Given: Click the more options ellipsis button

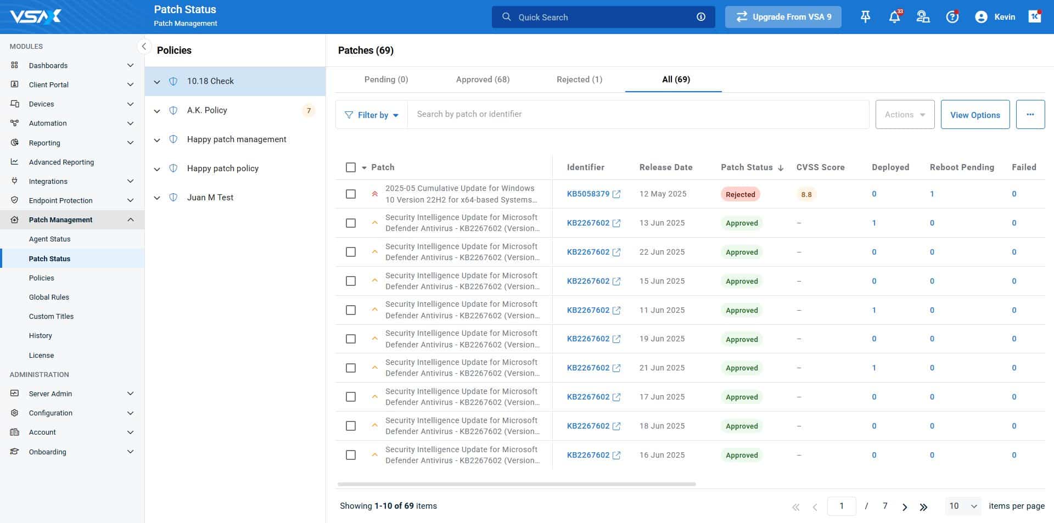Looking at the screenshot, I should tap(1030, 115).
